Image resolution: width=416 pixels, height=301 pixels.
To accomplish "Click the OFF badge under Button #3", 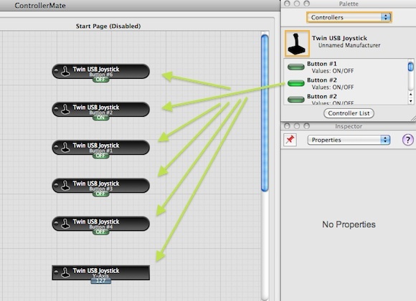I will coord(100,193).
